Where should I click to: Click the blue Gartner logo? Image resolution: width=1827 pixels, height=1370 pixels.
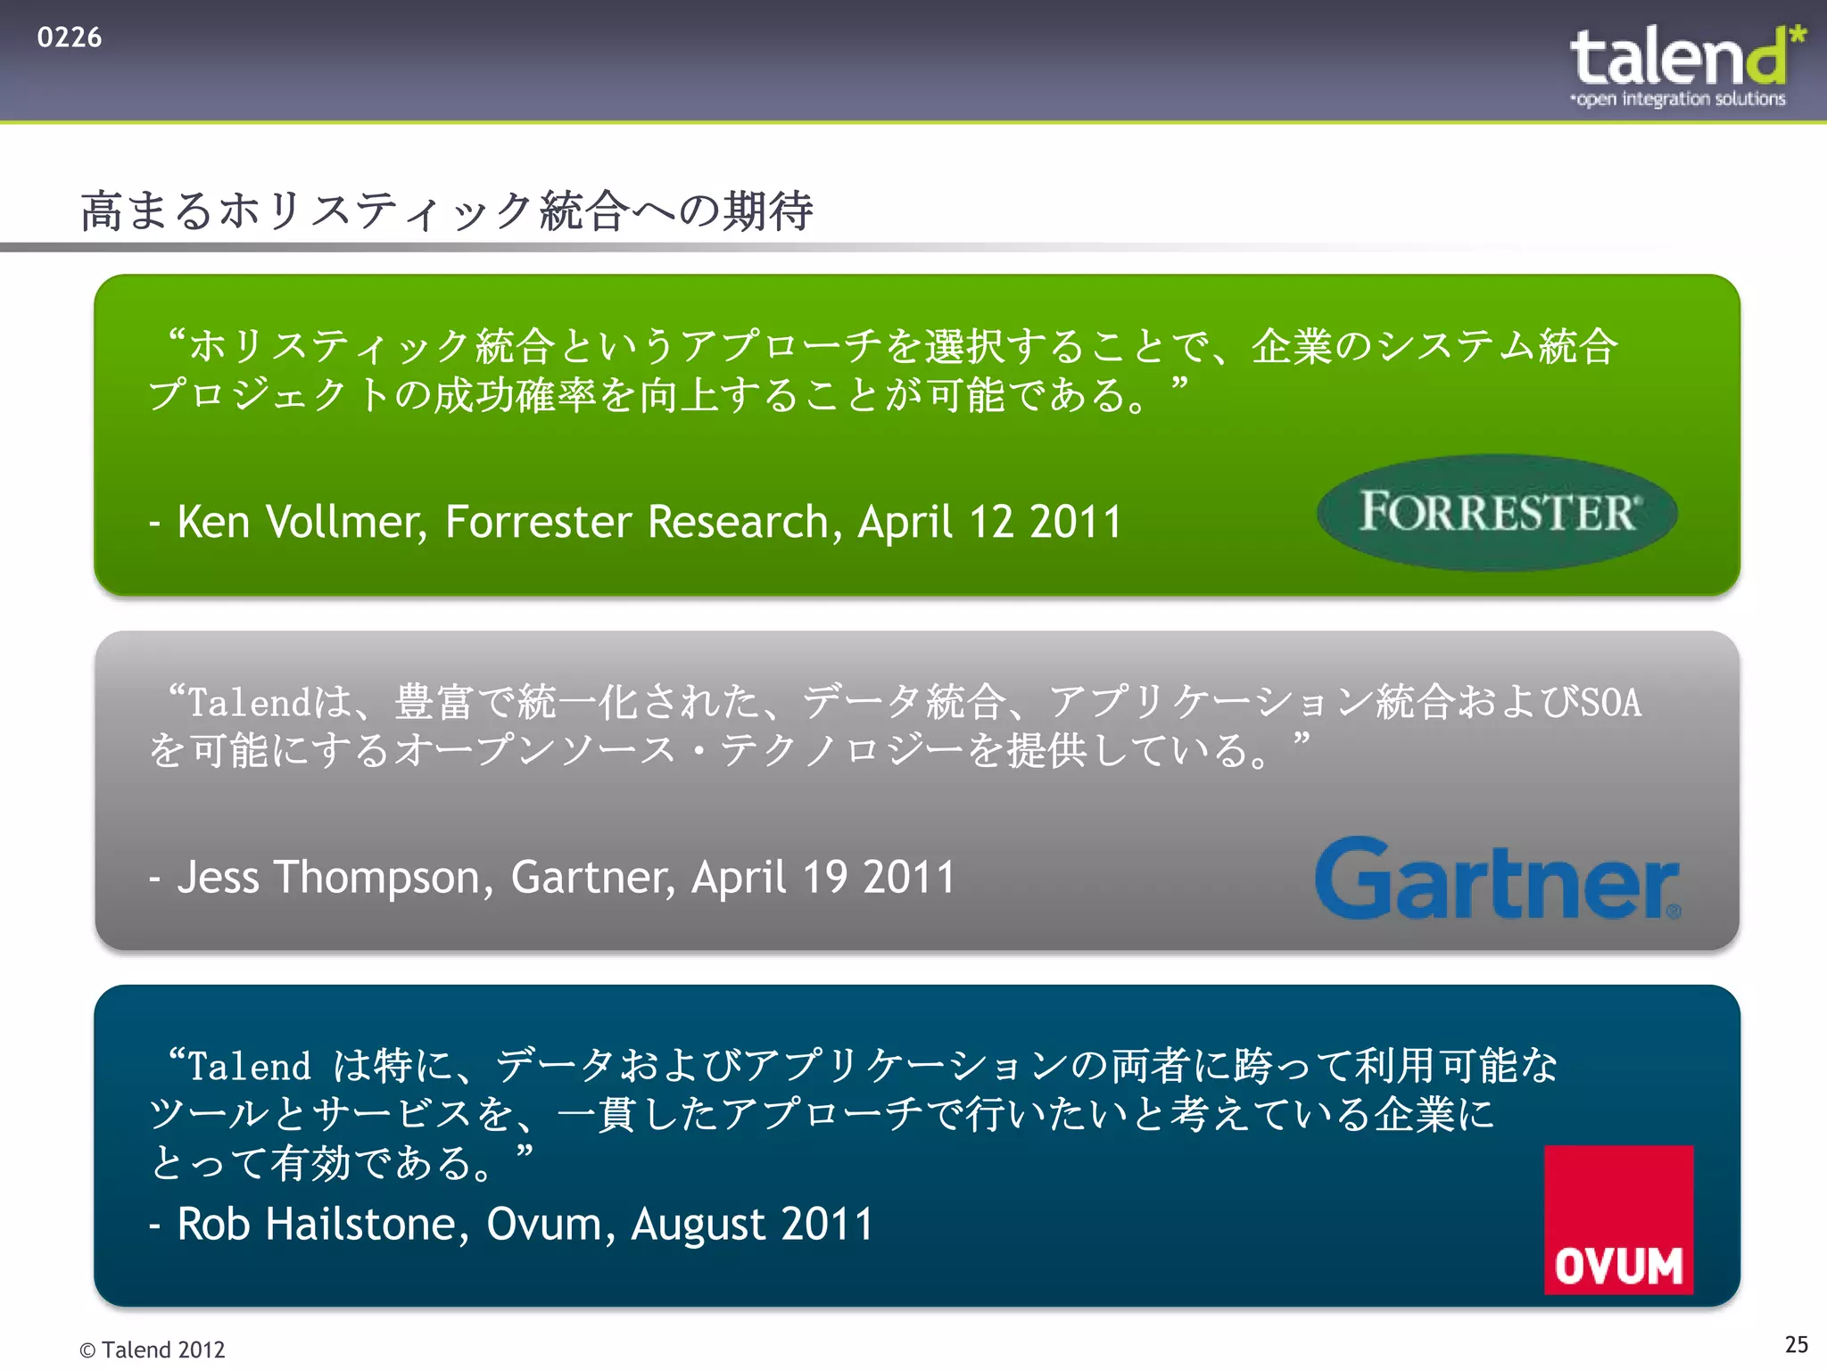tap(1497, 879)
